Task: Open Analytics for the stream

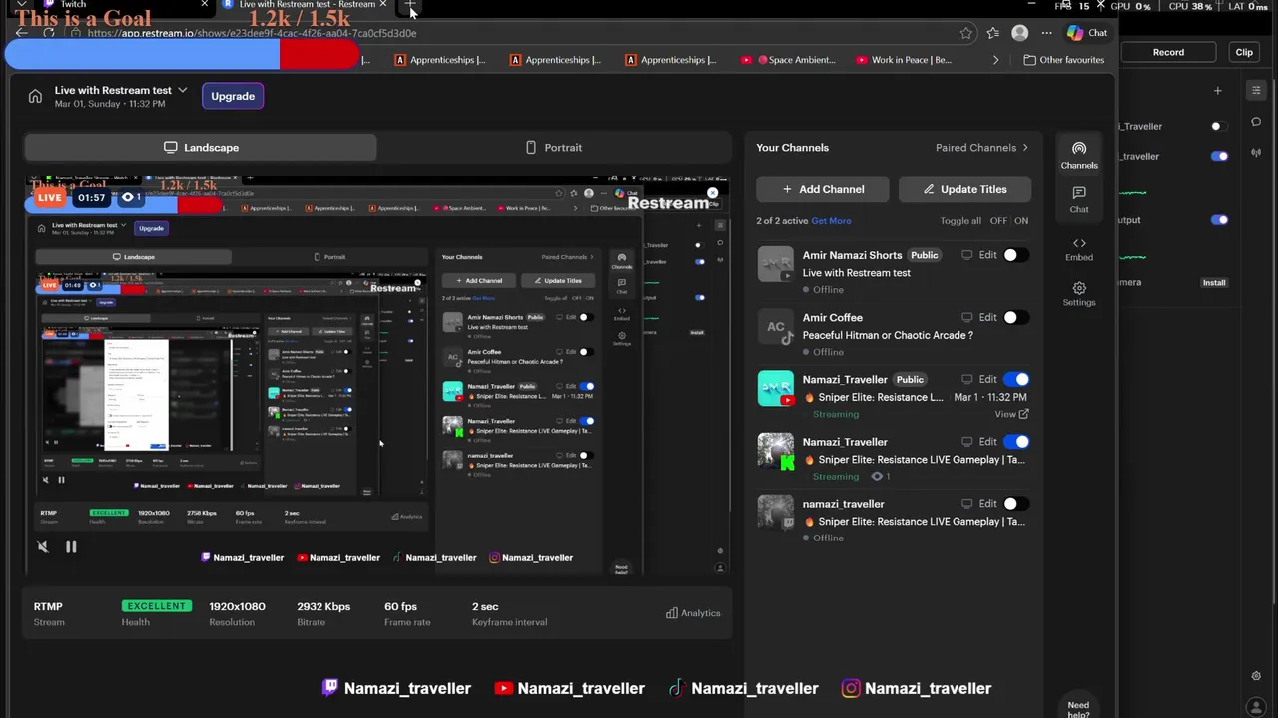Action: click(693, 613)
